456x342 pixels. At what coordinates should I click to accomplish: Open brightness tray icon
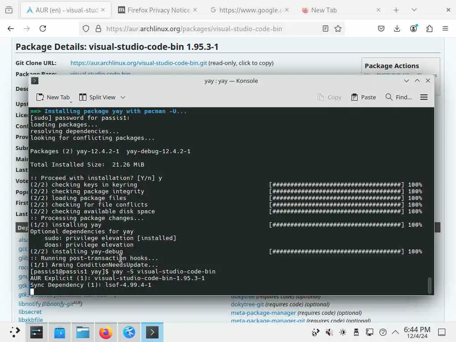click(343, 332)
